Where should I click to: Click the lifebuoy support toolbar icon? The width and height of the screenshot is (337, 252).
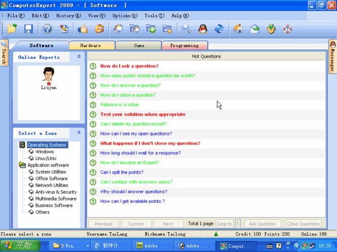pos(287,29)
